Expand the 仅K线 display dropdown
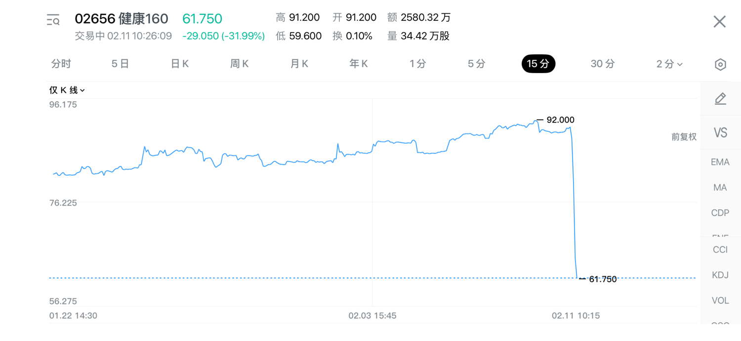741x341 pixels. tap(67, 90)
